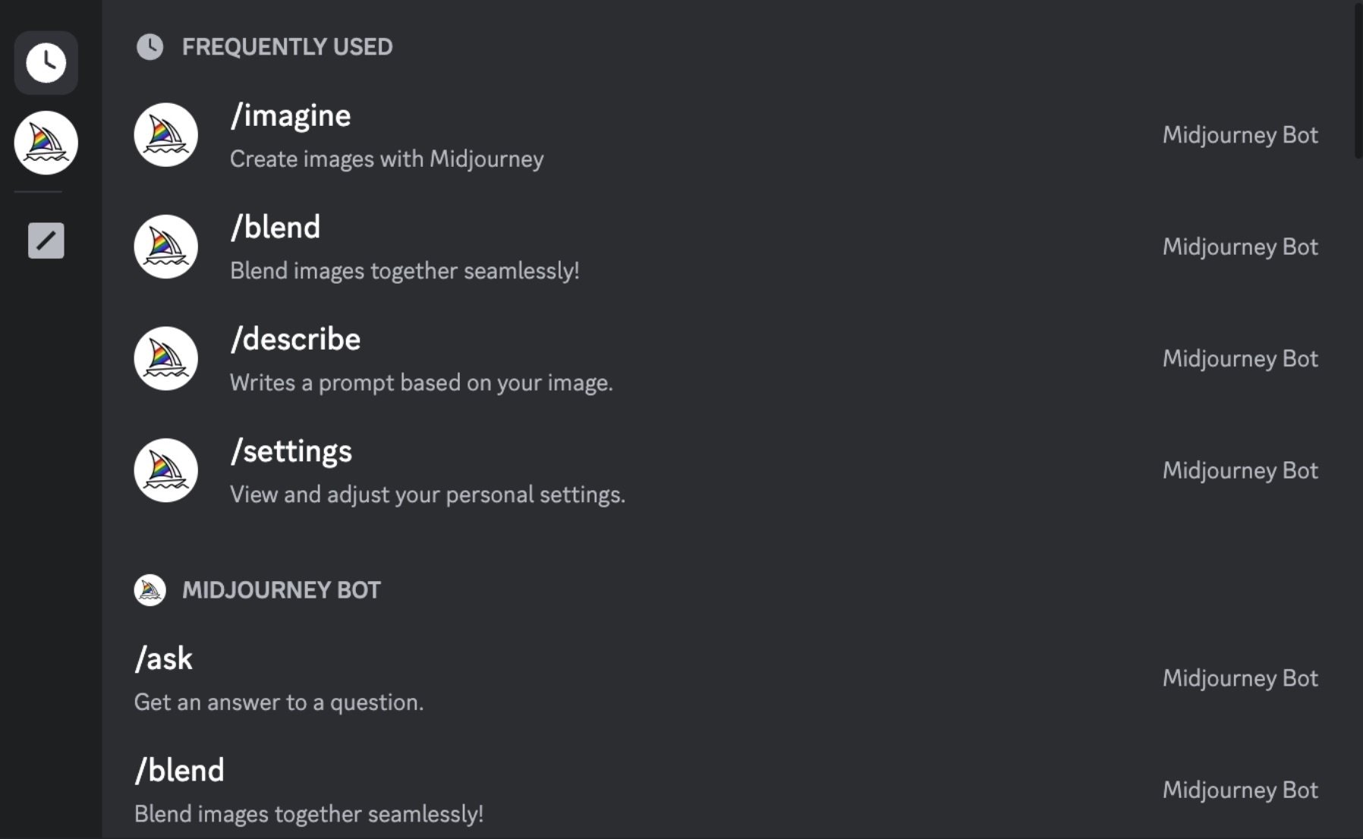Click the clock icon next to the FREQUENTLY USED heading
This screenshot has height=839, width=1363.
150,47
